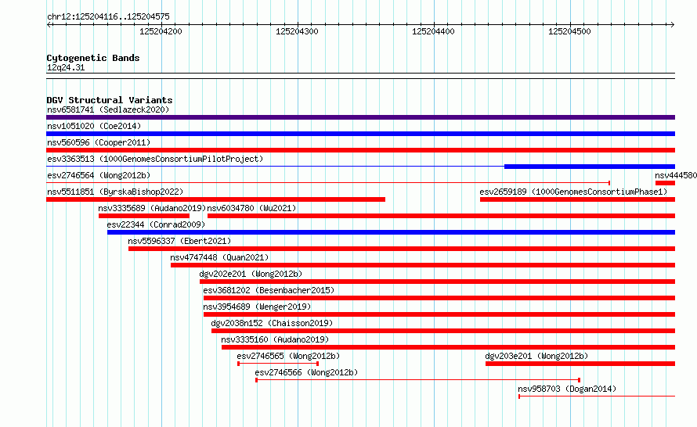Open dgv202e201 (Wong2012b) label
Viewport: 697px width, 427px height.
[251, 274]
